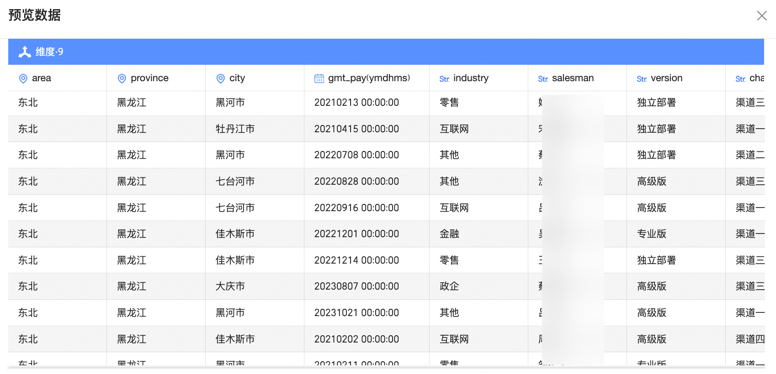Click 互联网 in the 20210415 row
Viewport: 776px width, 374px height.
(454, 129)
